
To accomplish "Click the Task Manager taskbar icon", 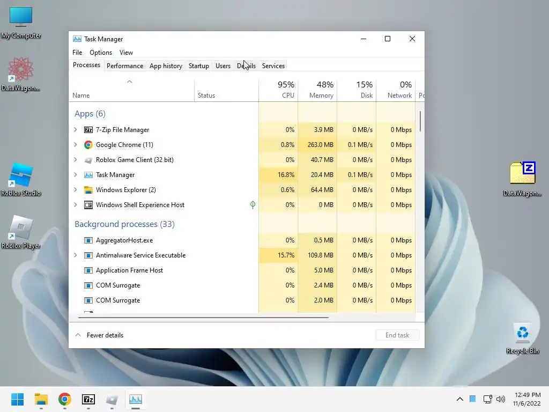I will click(x=136, y=399).
